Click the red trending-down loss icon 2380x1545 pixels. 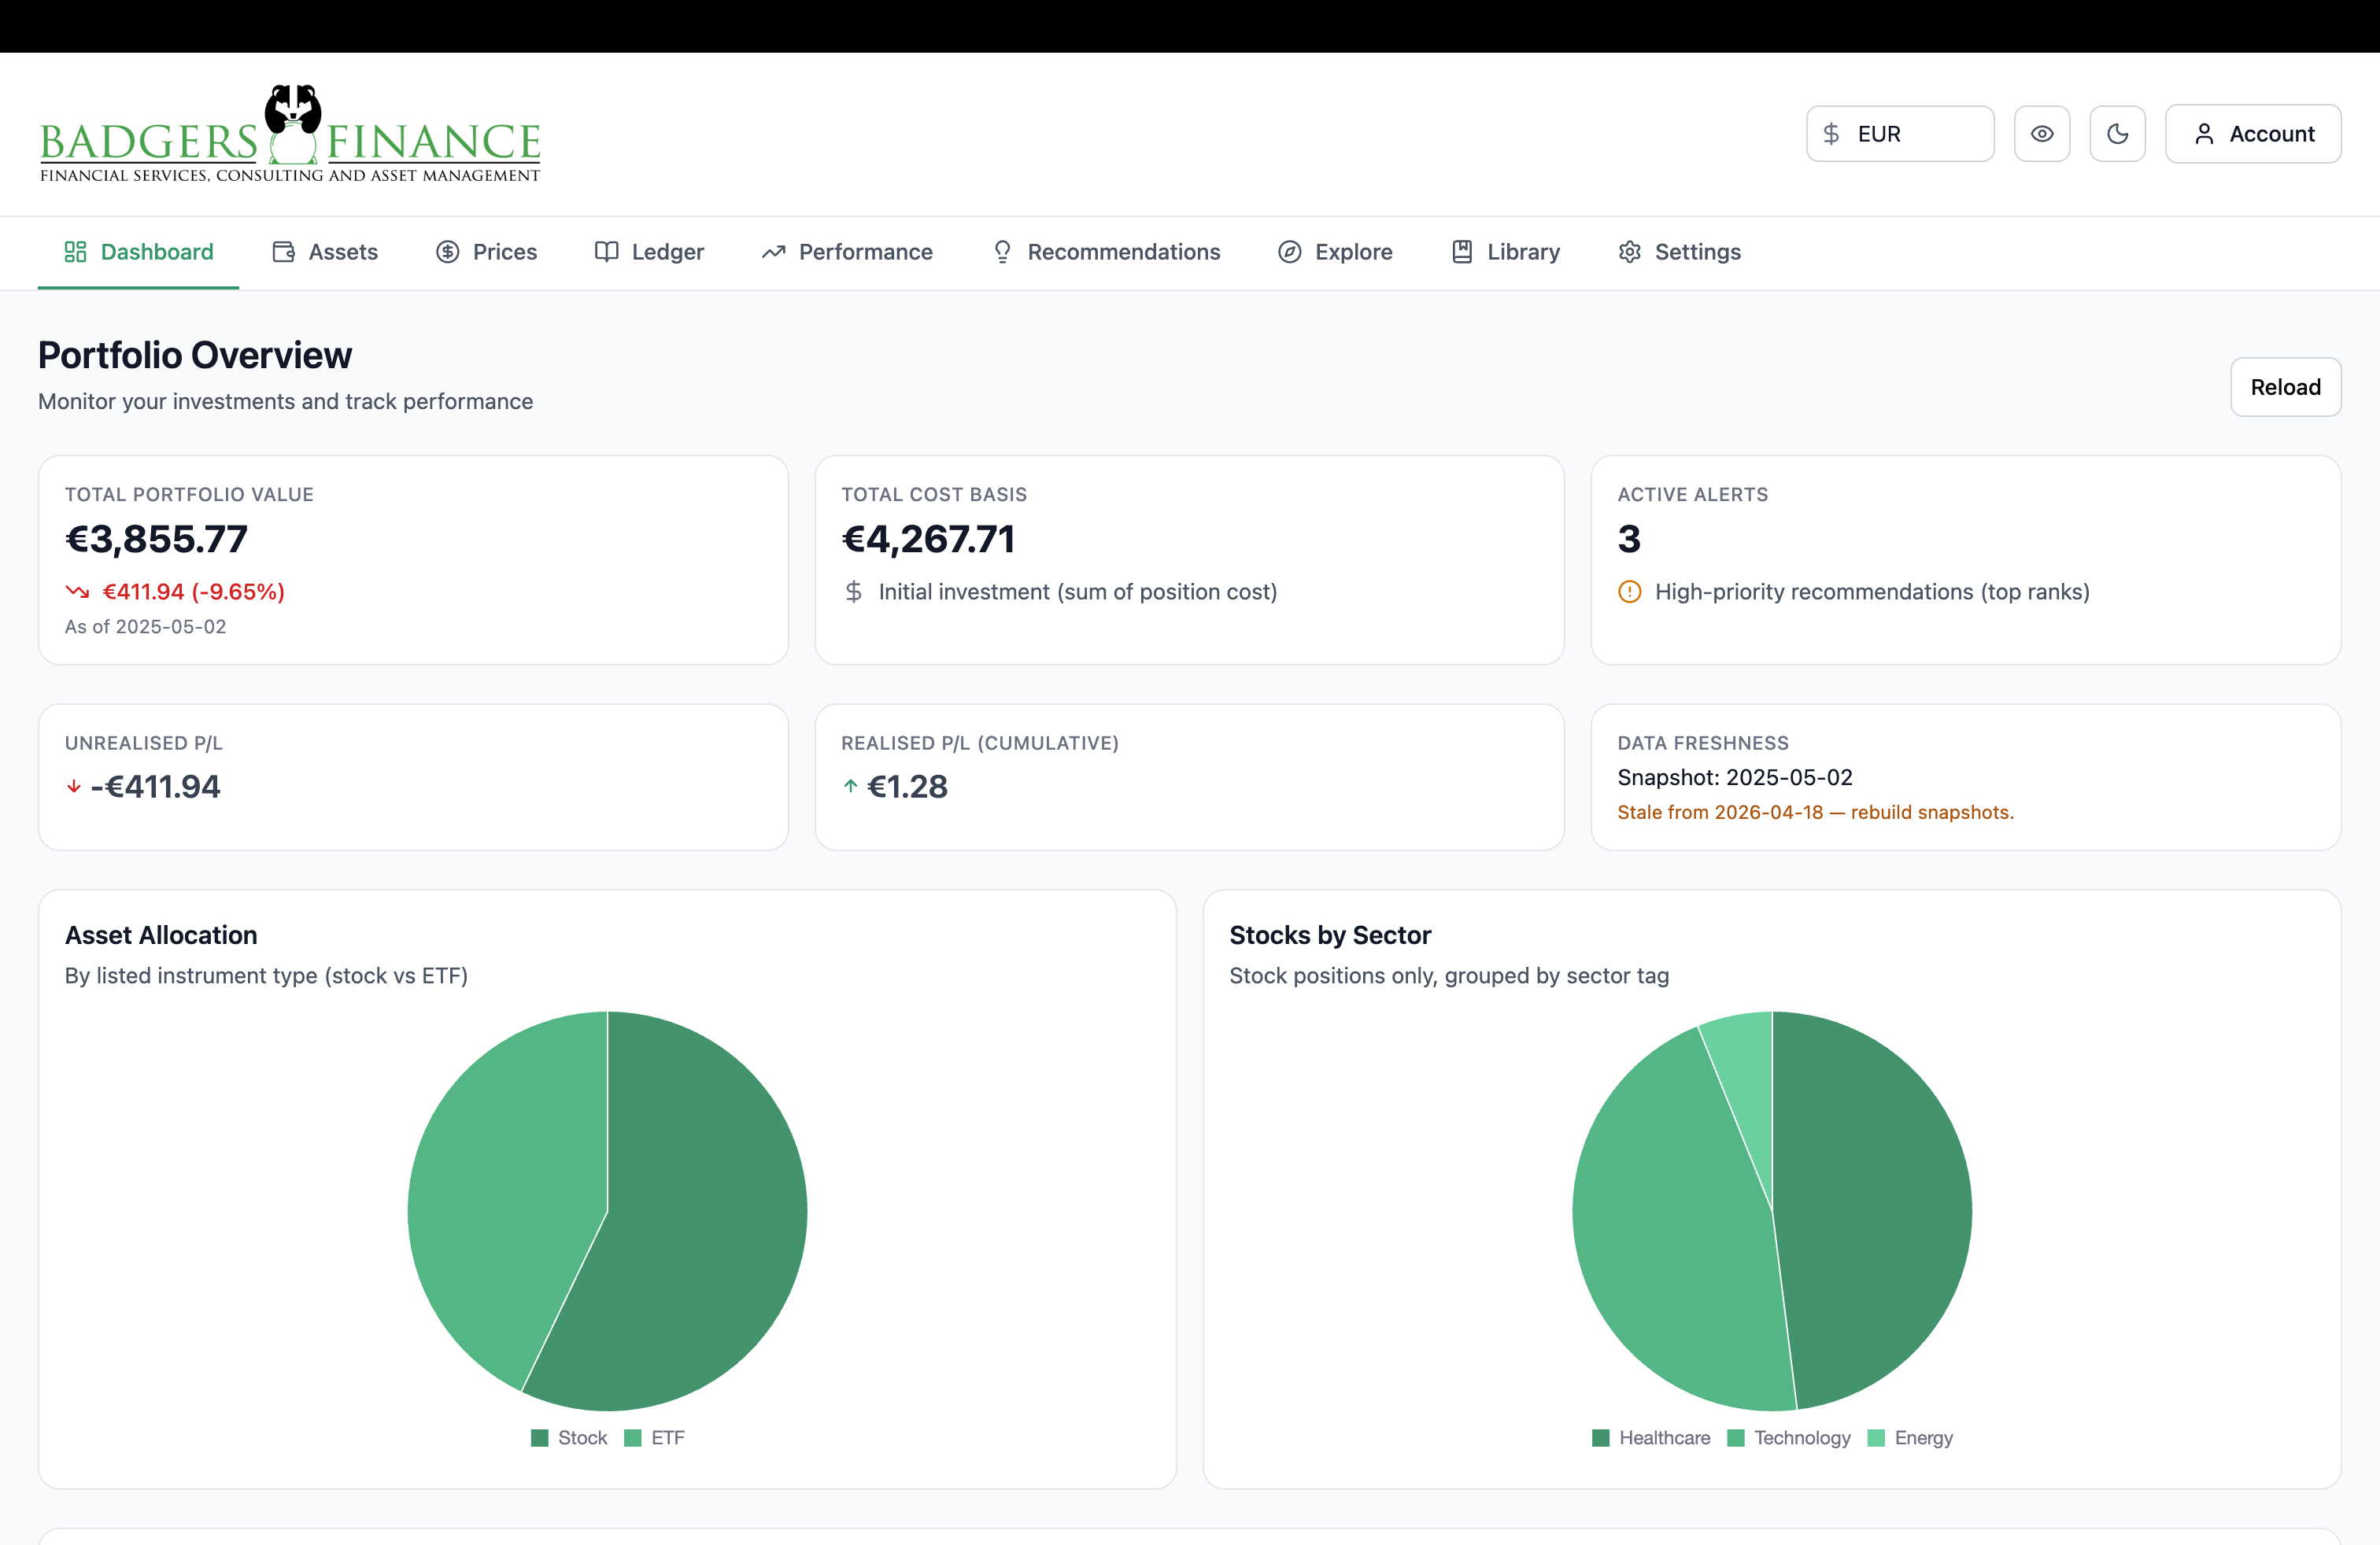[77, 592]
